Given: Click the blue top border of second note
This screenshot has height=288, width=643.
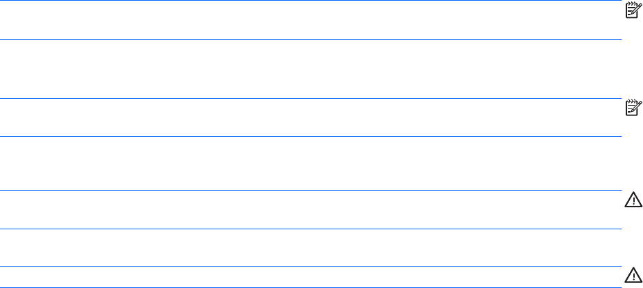Looking at the screenshot, I should tap(310, 98).
